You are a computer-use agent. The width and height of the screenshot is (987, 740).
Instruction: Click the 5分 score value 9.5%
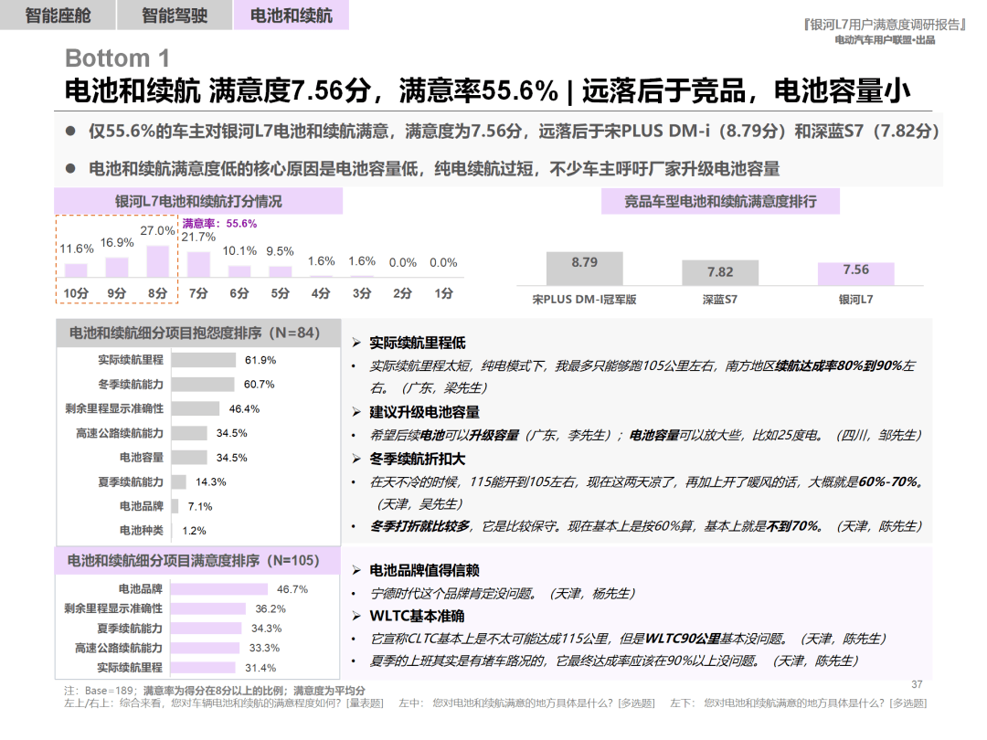pyautogui.click(x=281, y=251)
